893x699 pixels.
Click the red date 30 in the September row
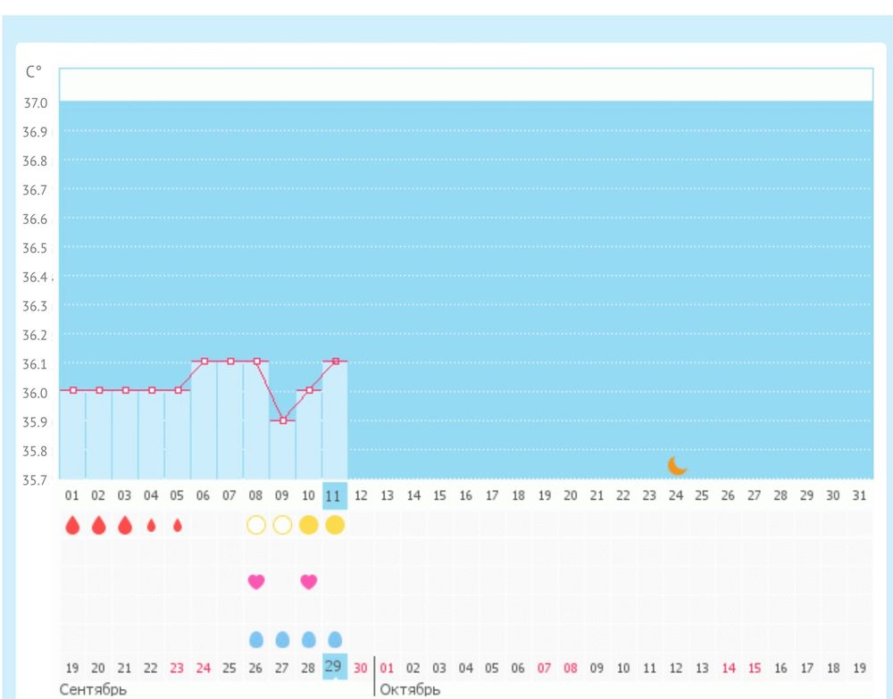tap(361, 667)
